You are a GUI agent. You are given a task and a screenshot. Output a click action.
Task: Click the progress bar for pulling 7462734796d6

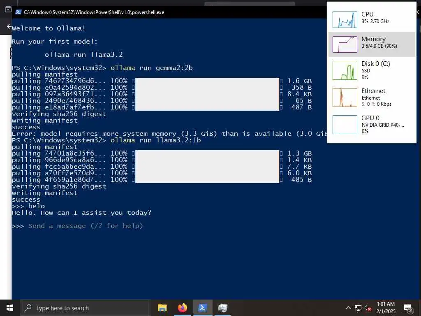point(207,81)
